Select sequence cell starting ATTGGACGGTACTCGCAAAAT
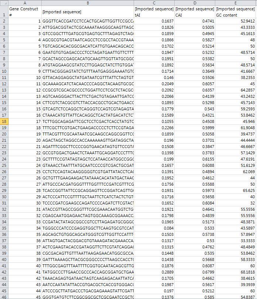The height and width of the screenshot is (299, 257). pos(88,27)
